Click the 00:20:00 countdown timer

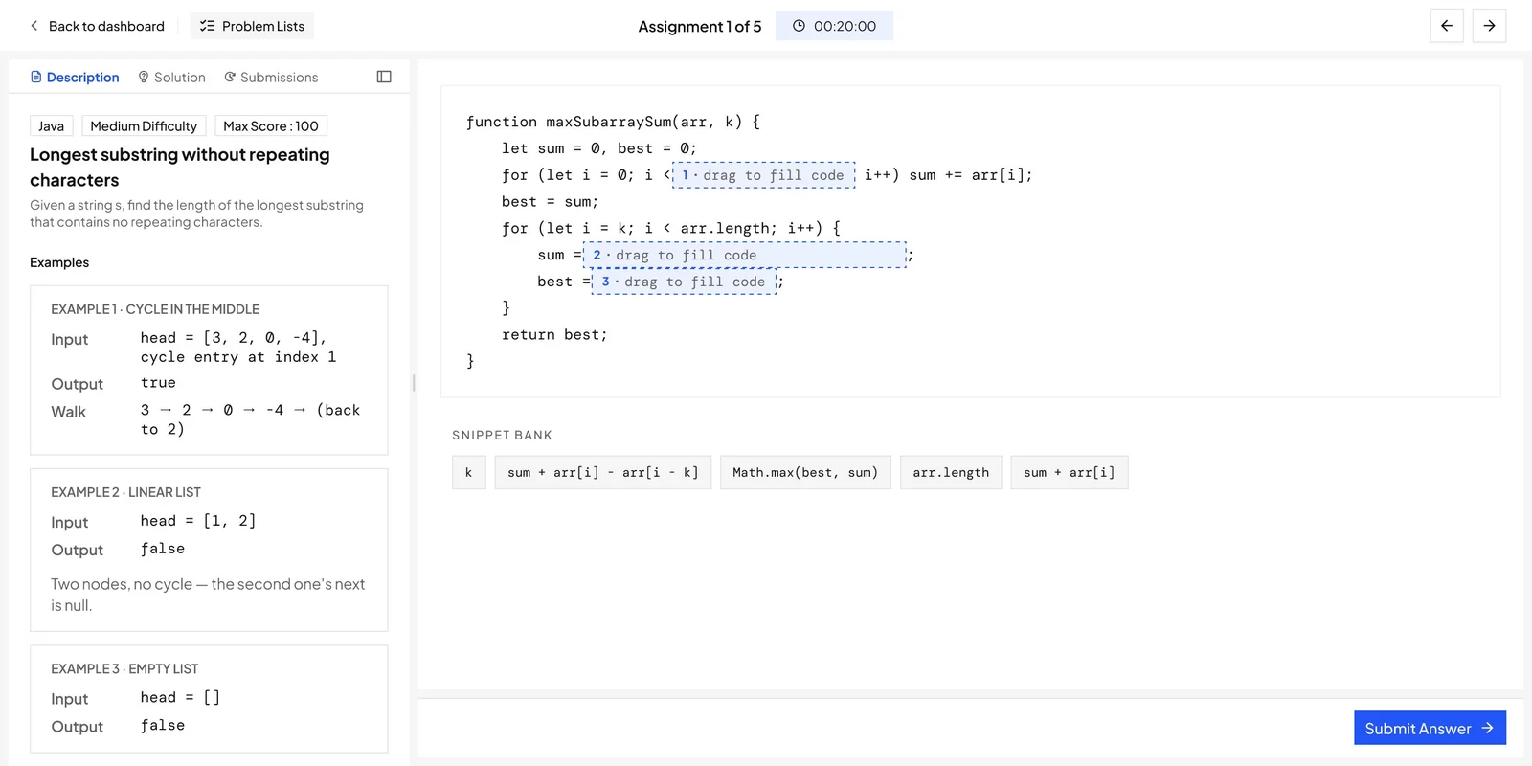coord(834,26)
